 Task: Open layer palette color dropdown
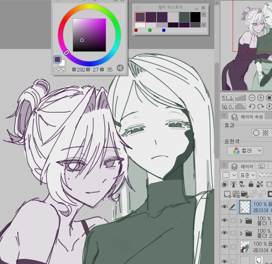(229, 175)
